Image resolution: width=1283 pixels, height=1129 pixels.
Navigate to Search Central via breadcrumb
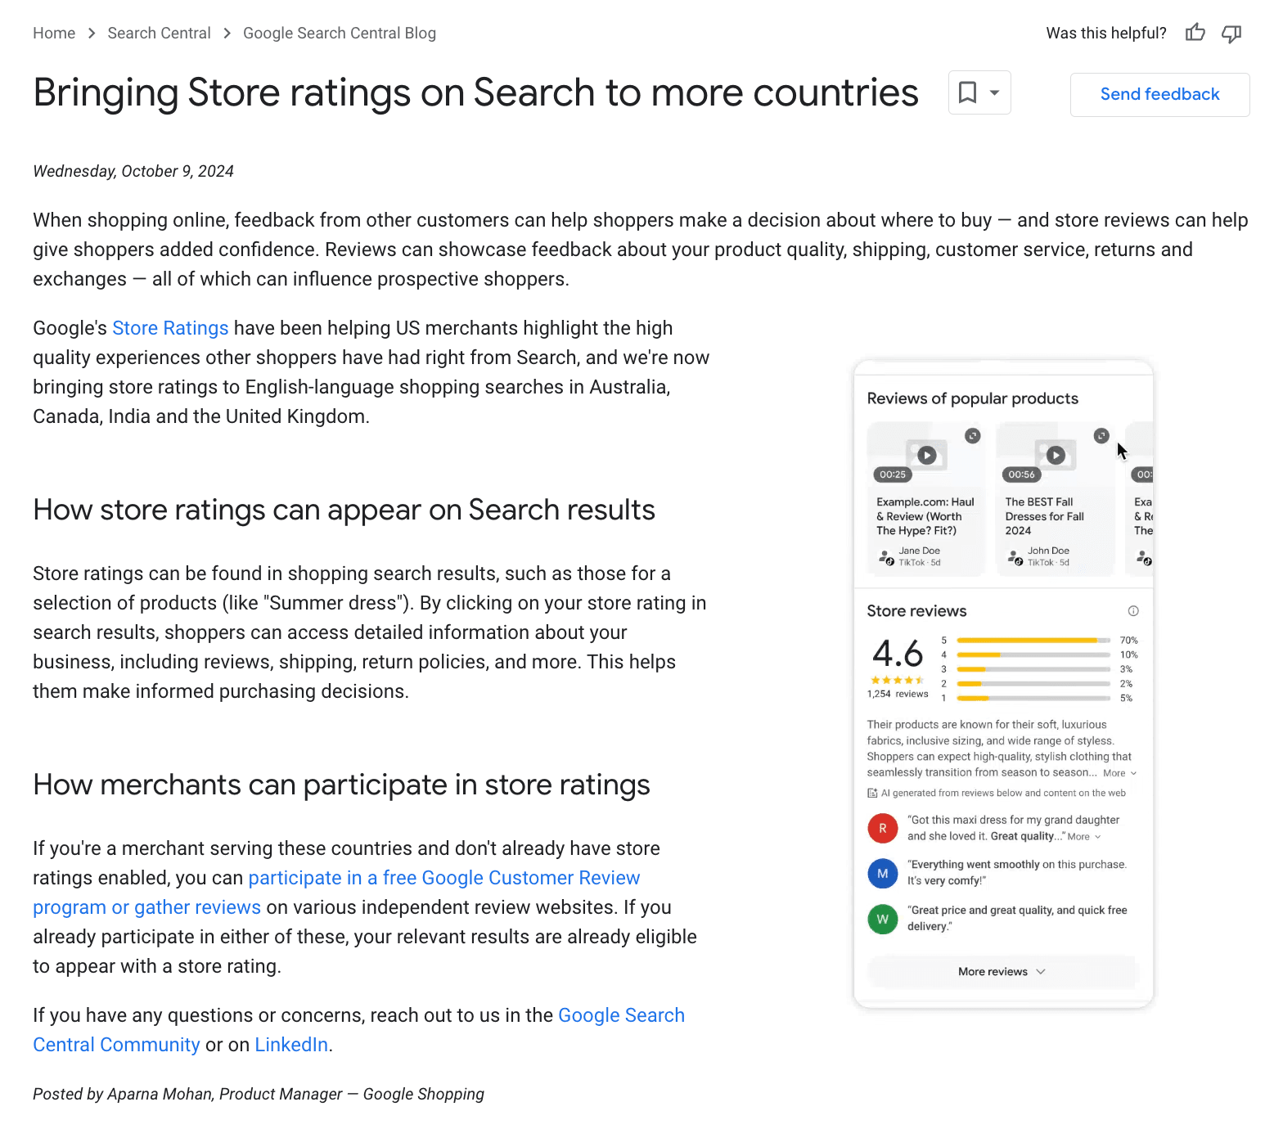(x=159, y=33)
